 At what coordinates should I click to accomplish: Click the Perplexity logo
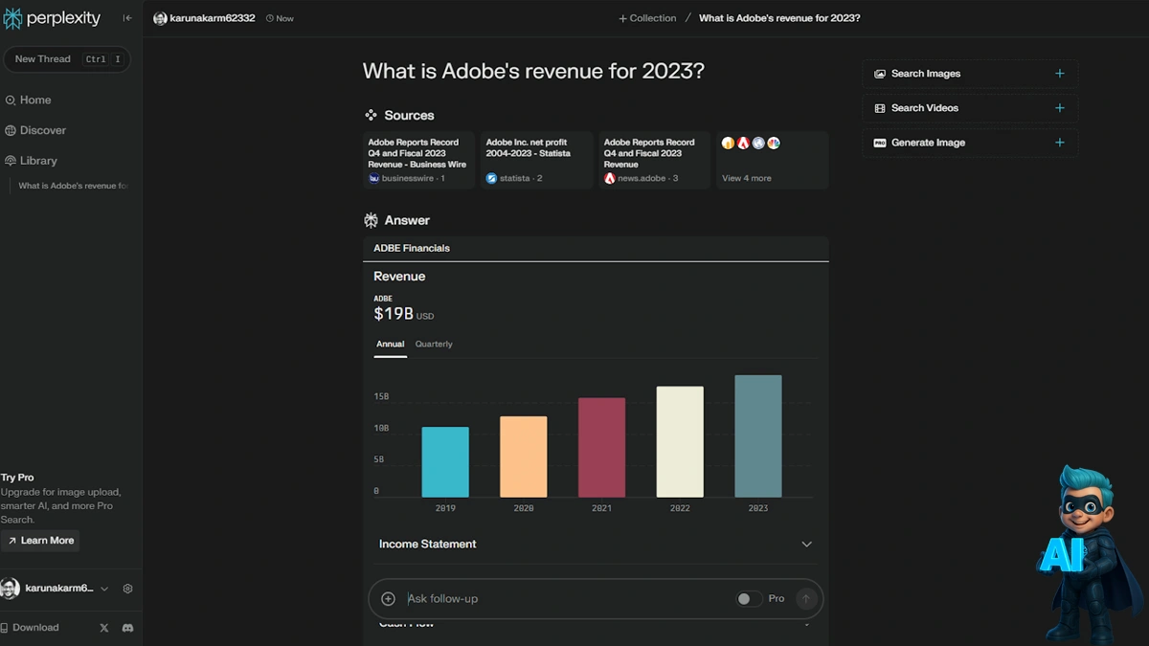pyautogui.click(x=52, y=18)
